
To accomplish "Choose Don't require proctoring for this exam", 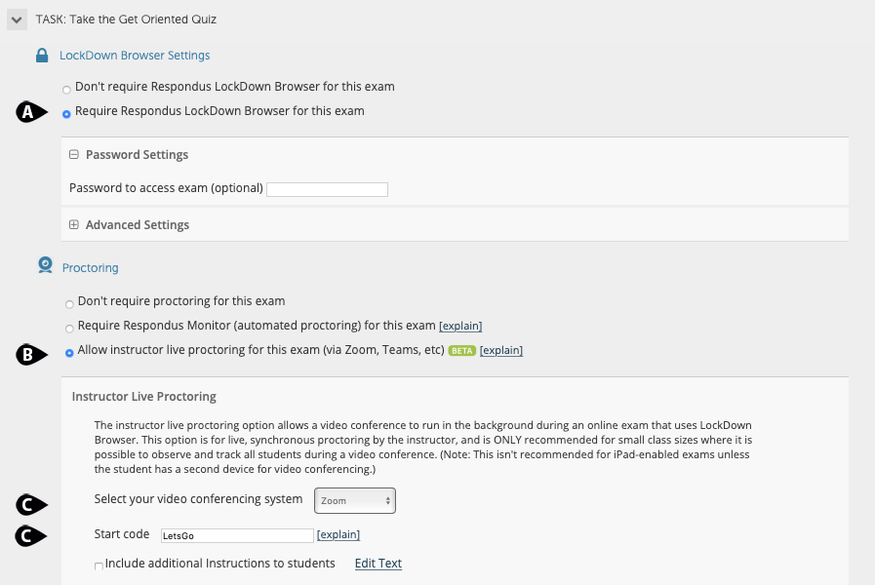I will tap(69, 304).
